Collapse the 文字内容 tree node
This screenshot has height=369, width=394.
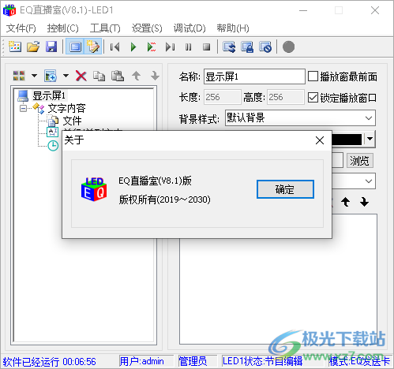point(23,108)
